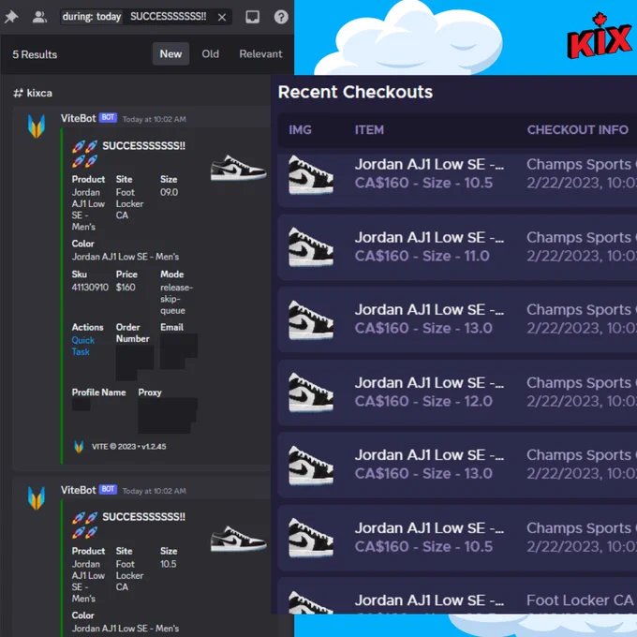637x637 pixels.
Task: Click the CHECKOUT INFO column header
Action: tap(578, 130)
